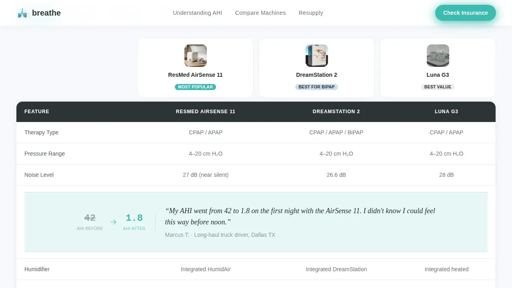Click the Luna G3 card title
This screenshot has width=512, height=288.
(x=438, y=75)
